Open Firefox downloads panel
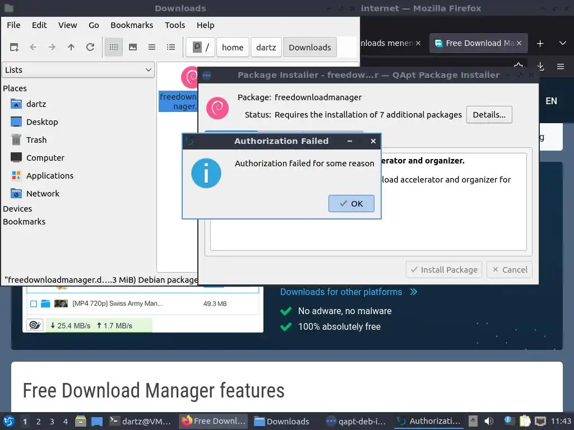The image size is (574, 430). tap(541, 66)
